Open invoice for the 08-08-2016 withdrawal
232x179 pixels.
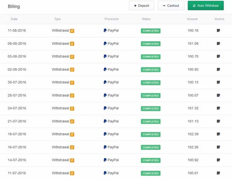tap(218, 43)
